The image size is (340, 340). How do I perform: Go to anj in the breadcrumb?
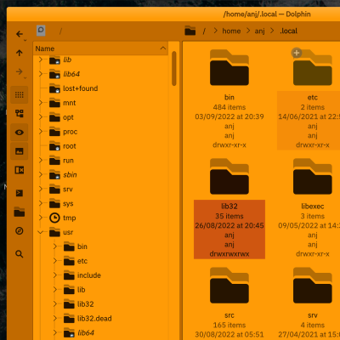[x=260, y=31]
